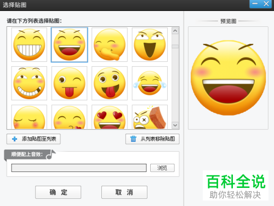This screenshot has height=206, width=274.
Task: Select the crazy-eyed tongue-out emoji sticker
Action: pyautogui.click(x=110, y=83)
